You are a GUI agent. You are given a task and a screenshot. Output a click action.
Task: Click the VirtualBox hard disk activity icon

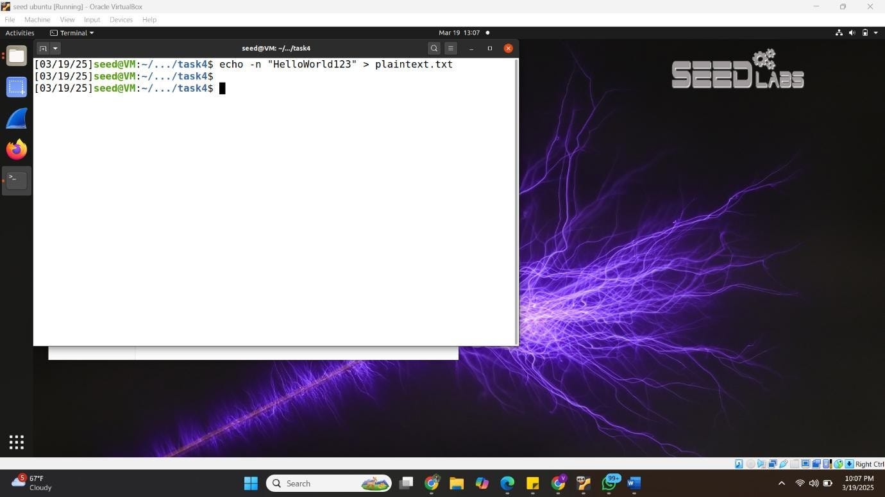tap(739, 464)
